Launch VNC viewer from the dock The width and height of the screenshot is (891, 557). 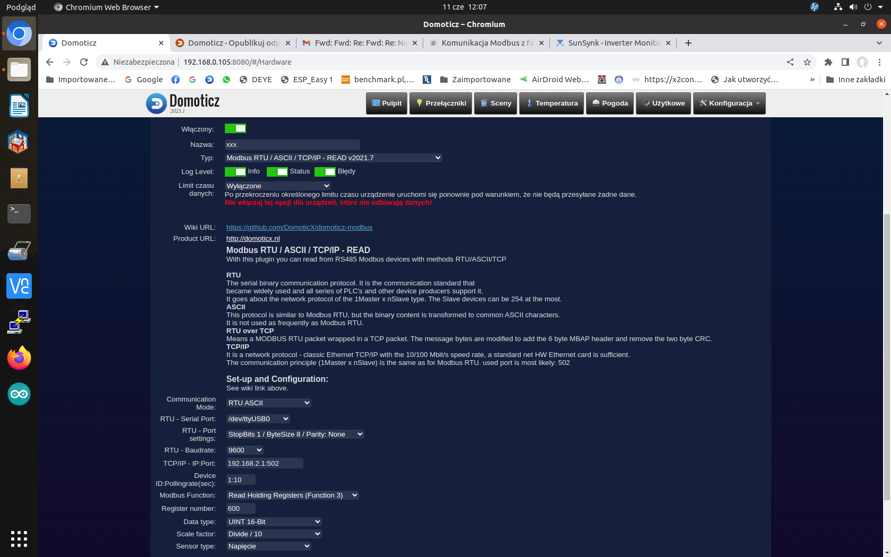19,286
